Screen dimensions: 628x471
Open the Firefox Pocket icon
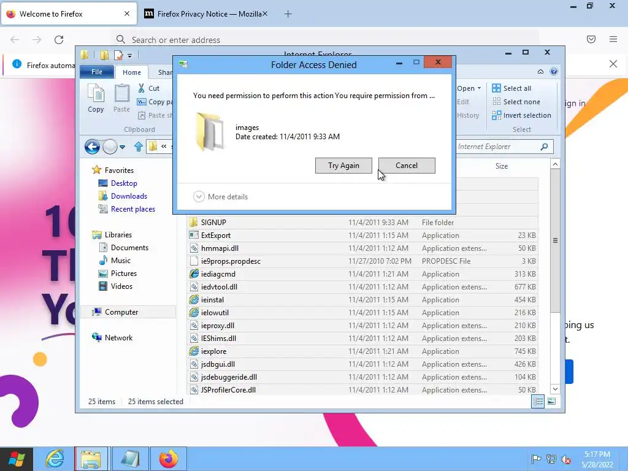click(591, 39)
